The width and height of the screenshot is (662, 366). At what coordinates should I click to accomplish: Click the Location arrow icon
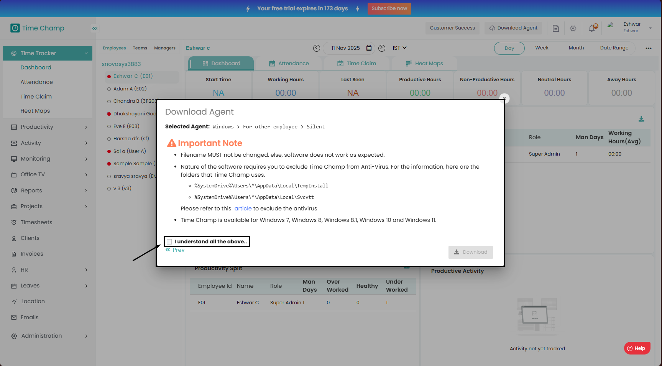click(x=14, y=302)
